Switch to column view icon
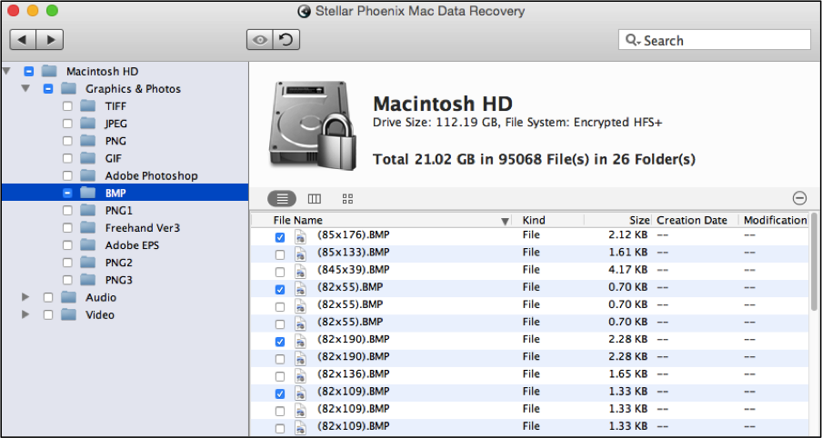 [x=314, y=199]
